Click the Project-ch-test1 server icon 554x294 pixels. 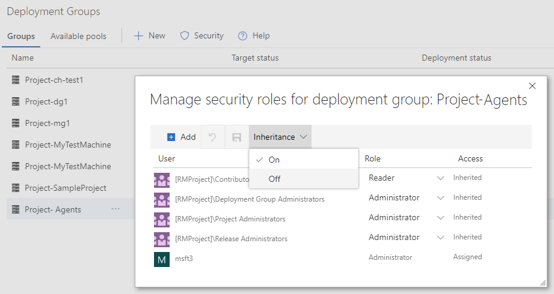coord(16,80)
